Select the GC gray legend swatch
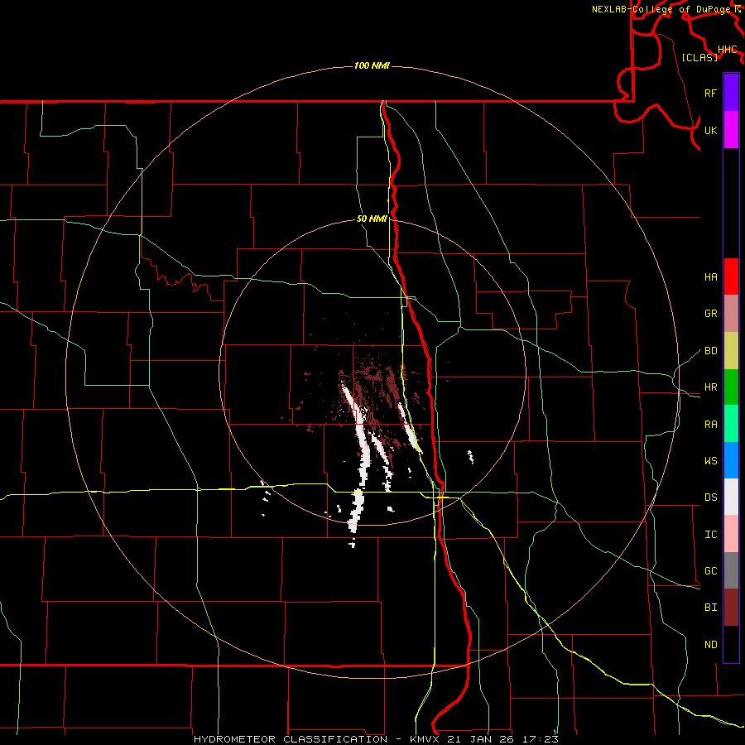The image size is (745, 745). [731, 570]
